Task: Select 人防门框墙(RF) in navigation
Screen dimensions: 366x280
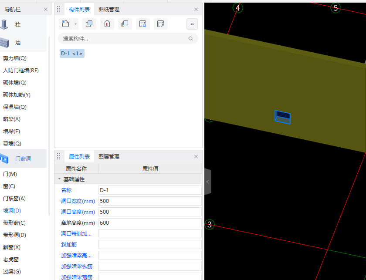Action: (21, 71)
